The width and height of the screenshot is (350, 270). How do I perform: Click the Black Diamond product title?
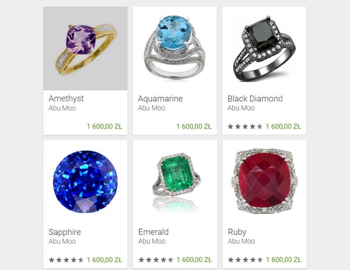pyautogui.click(x=255, y=98)
